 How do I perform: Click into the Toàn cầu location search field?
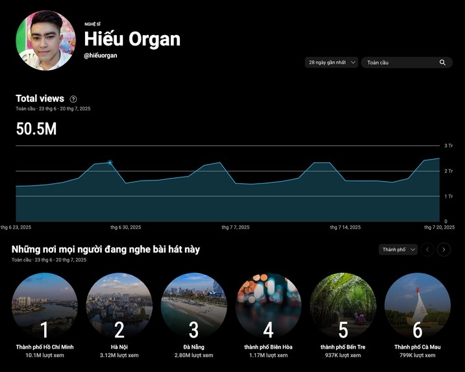(x=407, y=62)
